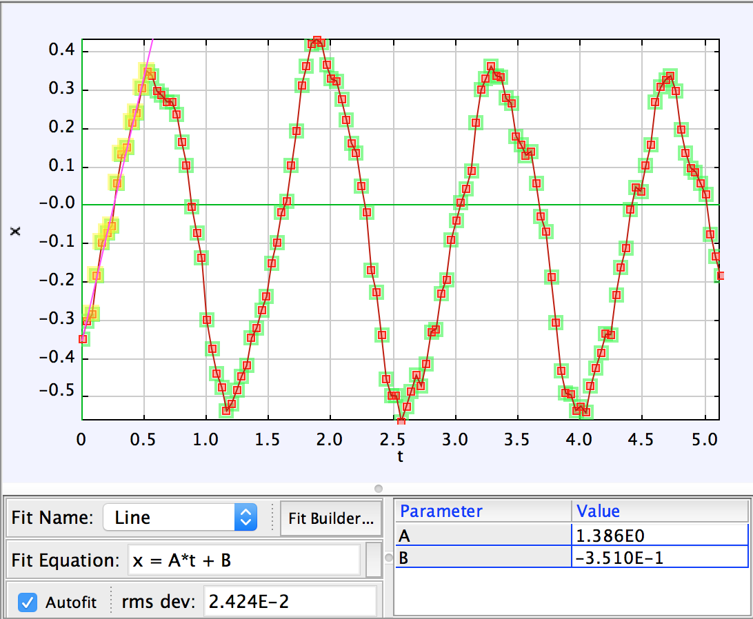Disable the Autofit checkbox
This screenshot has height=619, width=753.
coord(28,602)
